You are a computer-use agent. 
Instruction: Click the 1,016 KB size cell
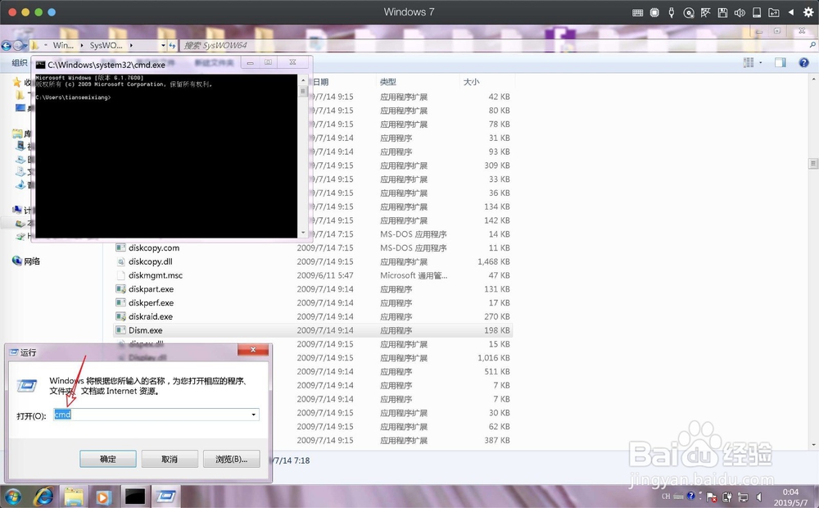(x=494, y=358)
